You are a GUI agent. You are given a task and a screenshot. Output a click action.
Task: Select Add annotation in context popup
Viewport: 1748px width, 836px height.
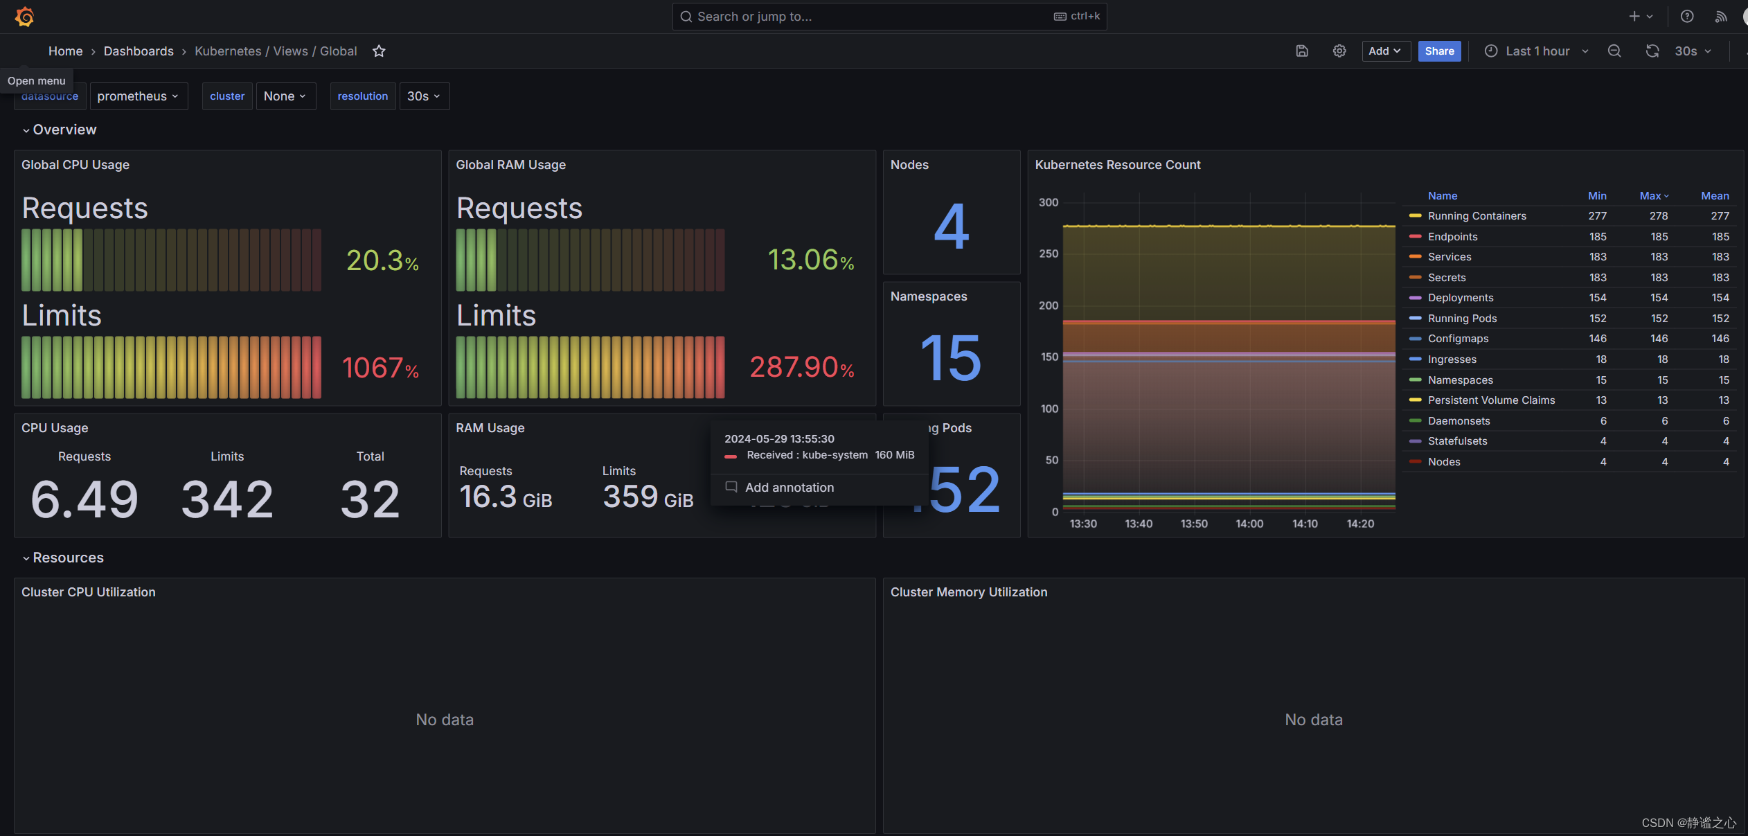pyautogui.click(x=789, y=488)
